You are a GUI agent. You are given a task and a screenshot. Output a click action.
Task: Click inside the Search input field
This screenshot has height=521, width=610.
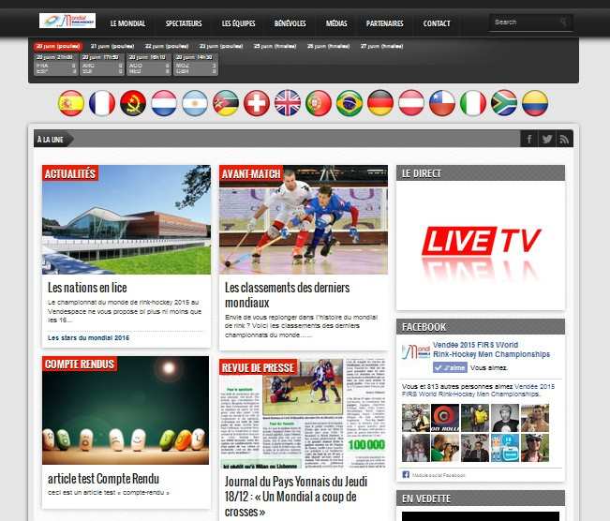[x=523, y=22]
